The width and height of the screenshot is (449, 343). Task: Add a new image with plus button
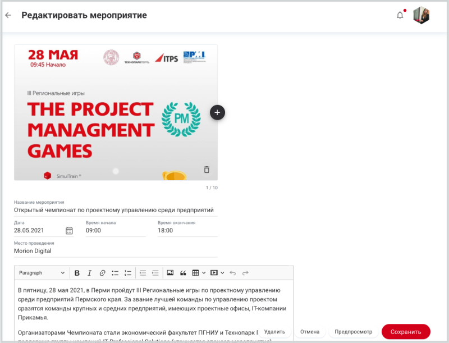point(217,112)
